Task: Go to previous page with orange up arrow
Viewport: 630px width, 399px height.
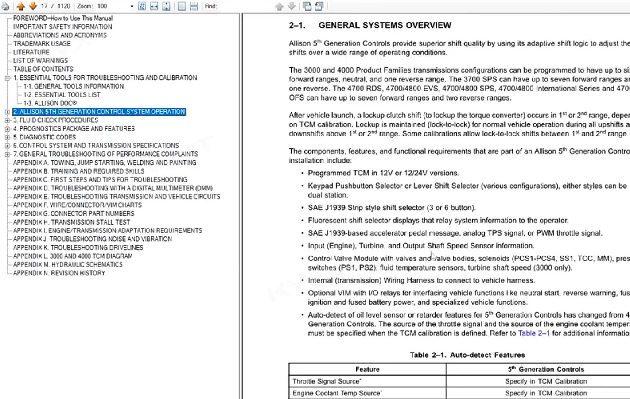Action: click(x=21, y=6)
